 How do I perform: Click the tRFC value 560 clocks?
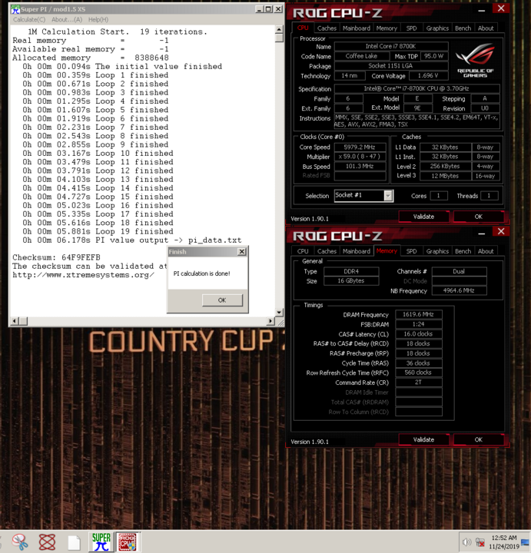419,373
